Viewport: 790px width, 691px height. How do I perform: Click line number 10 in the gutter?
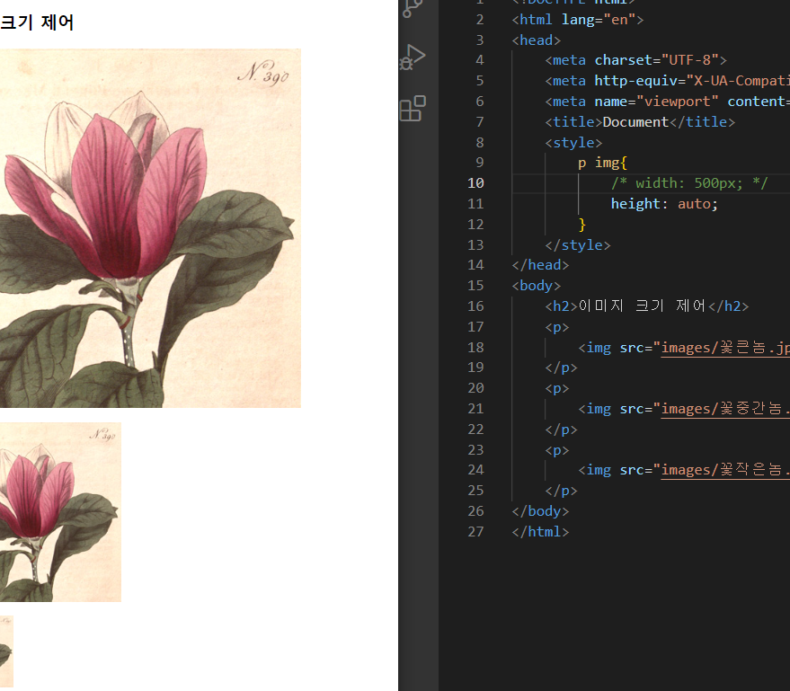coord(475,183)
